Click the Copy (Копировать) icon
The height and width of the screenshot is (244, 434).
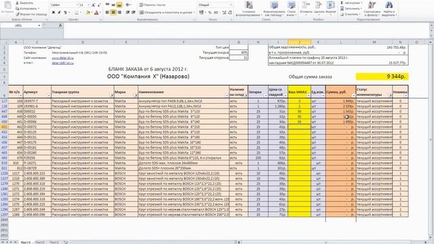tap(18, 9)
